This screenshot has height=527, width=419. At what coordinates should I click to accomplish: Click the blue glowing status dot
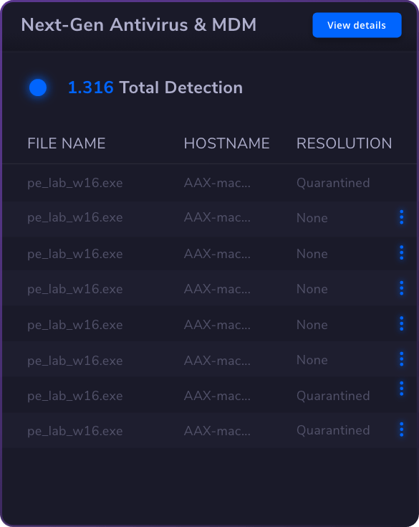click(x=38, y=87)
